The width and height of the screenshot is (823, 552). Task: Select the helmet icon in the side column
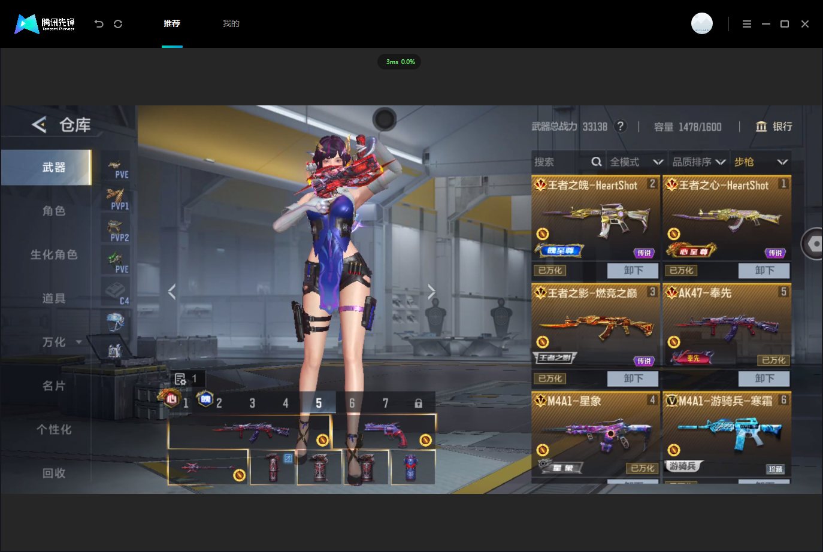[115, 322]
